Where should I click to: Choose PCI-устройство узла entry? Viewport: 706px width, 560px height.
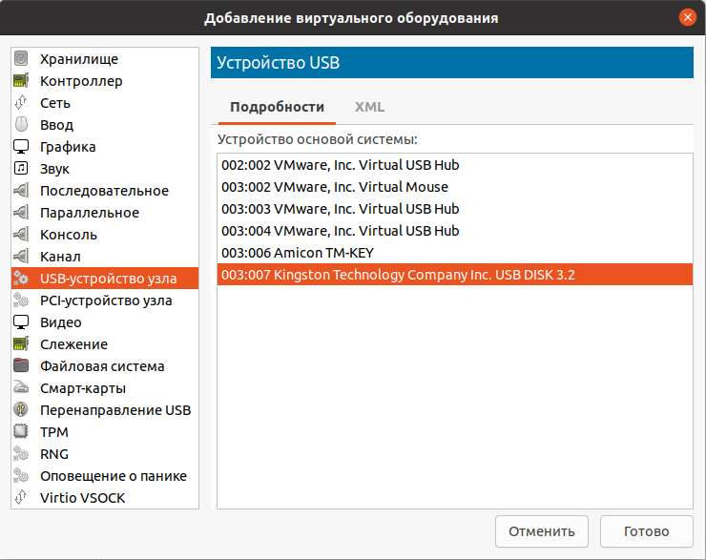(105, 300)
